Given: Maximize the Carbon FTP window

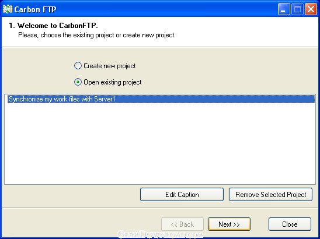Looking at the screenshot, I should click(297, 9).
